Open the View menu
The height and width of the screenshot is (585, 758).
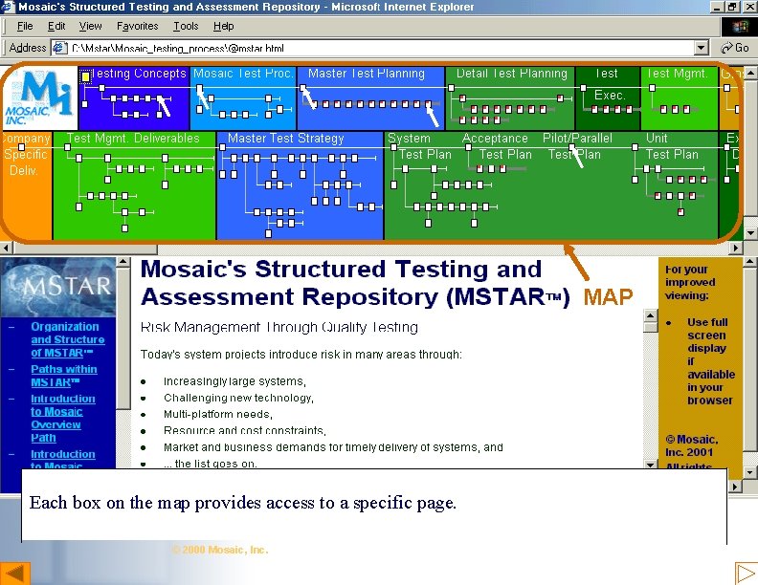point(90,26)
